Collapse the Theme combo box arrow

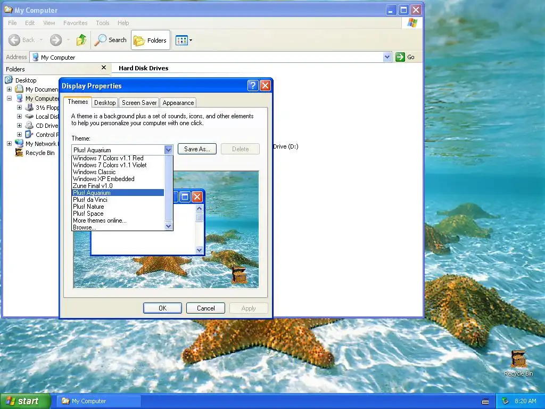[168, 150]
